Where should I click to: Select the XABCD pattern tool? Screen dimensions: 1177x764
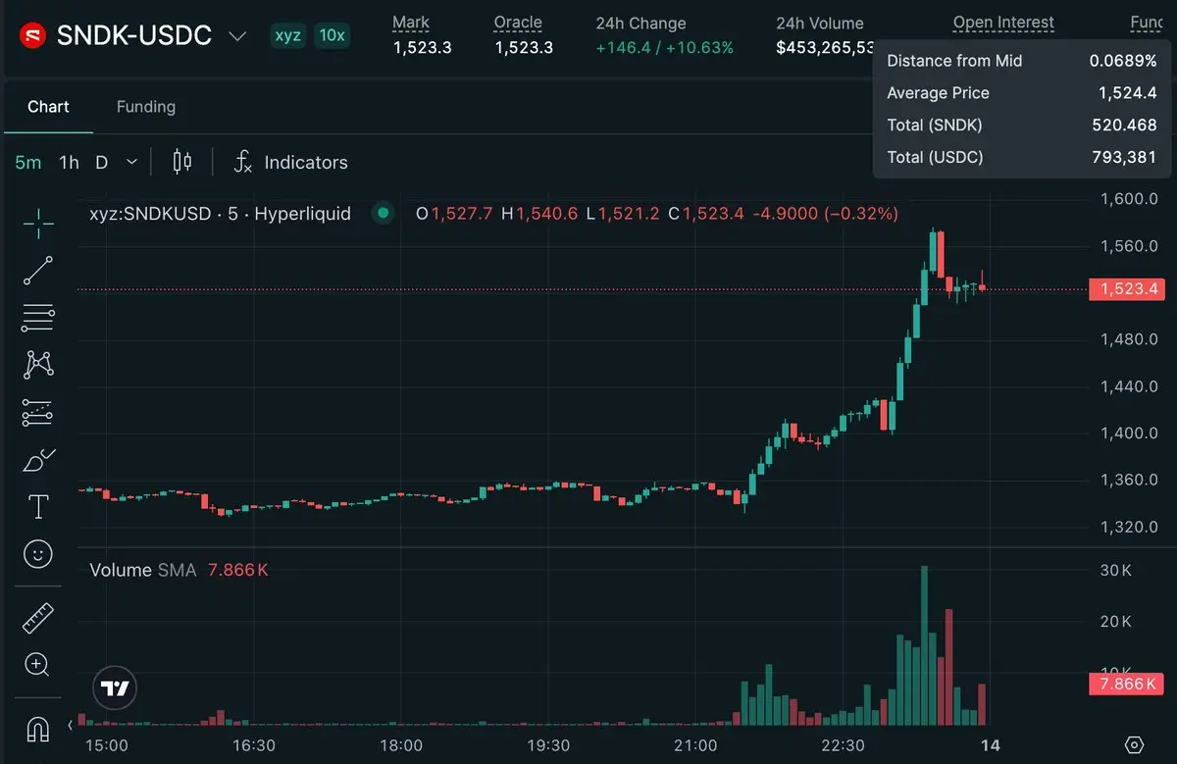[x=38, y=365]
